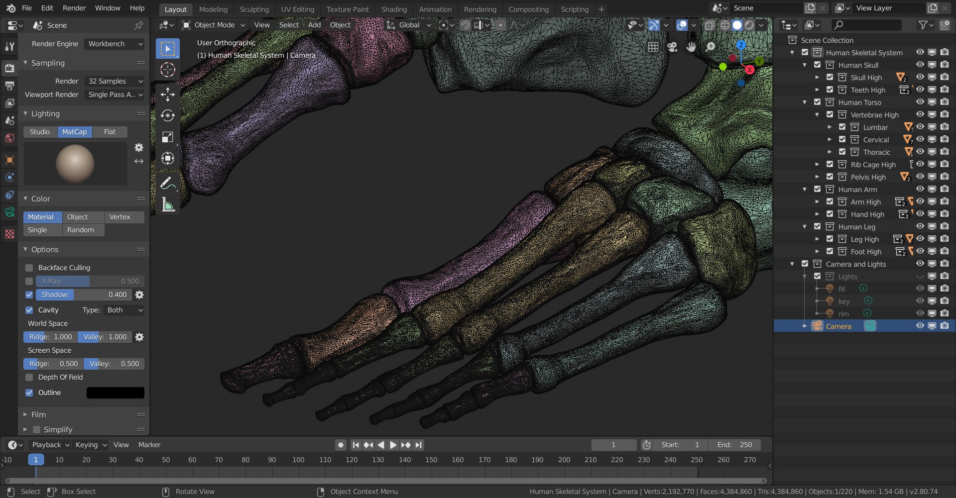Click the zoom view magnifier icon
This screenshot has height=498, width=956.
711,47
